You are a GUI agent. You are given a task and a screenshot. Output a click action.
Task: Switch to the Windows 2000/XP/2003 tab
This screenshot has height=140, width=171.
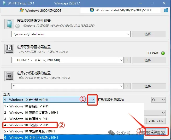(40, 11)
